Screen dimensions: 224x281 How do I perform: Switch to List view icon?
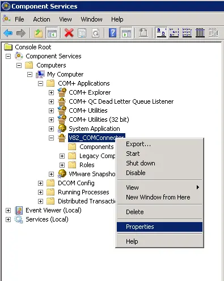tap(187, 33)
